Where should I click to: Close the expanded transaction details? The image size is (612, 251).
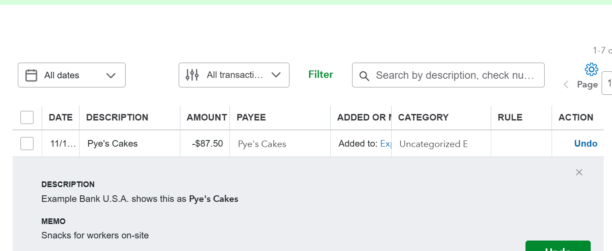(579, 172)
